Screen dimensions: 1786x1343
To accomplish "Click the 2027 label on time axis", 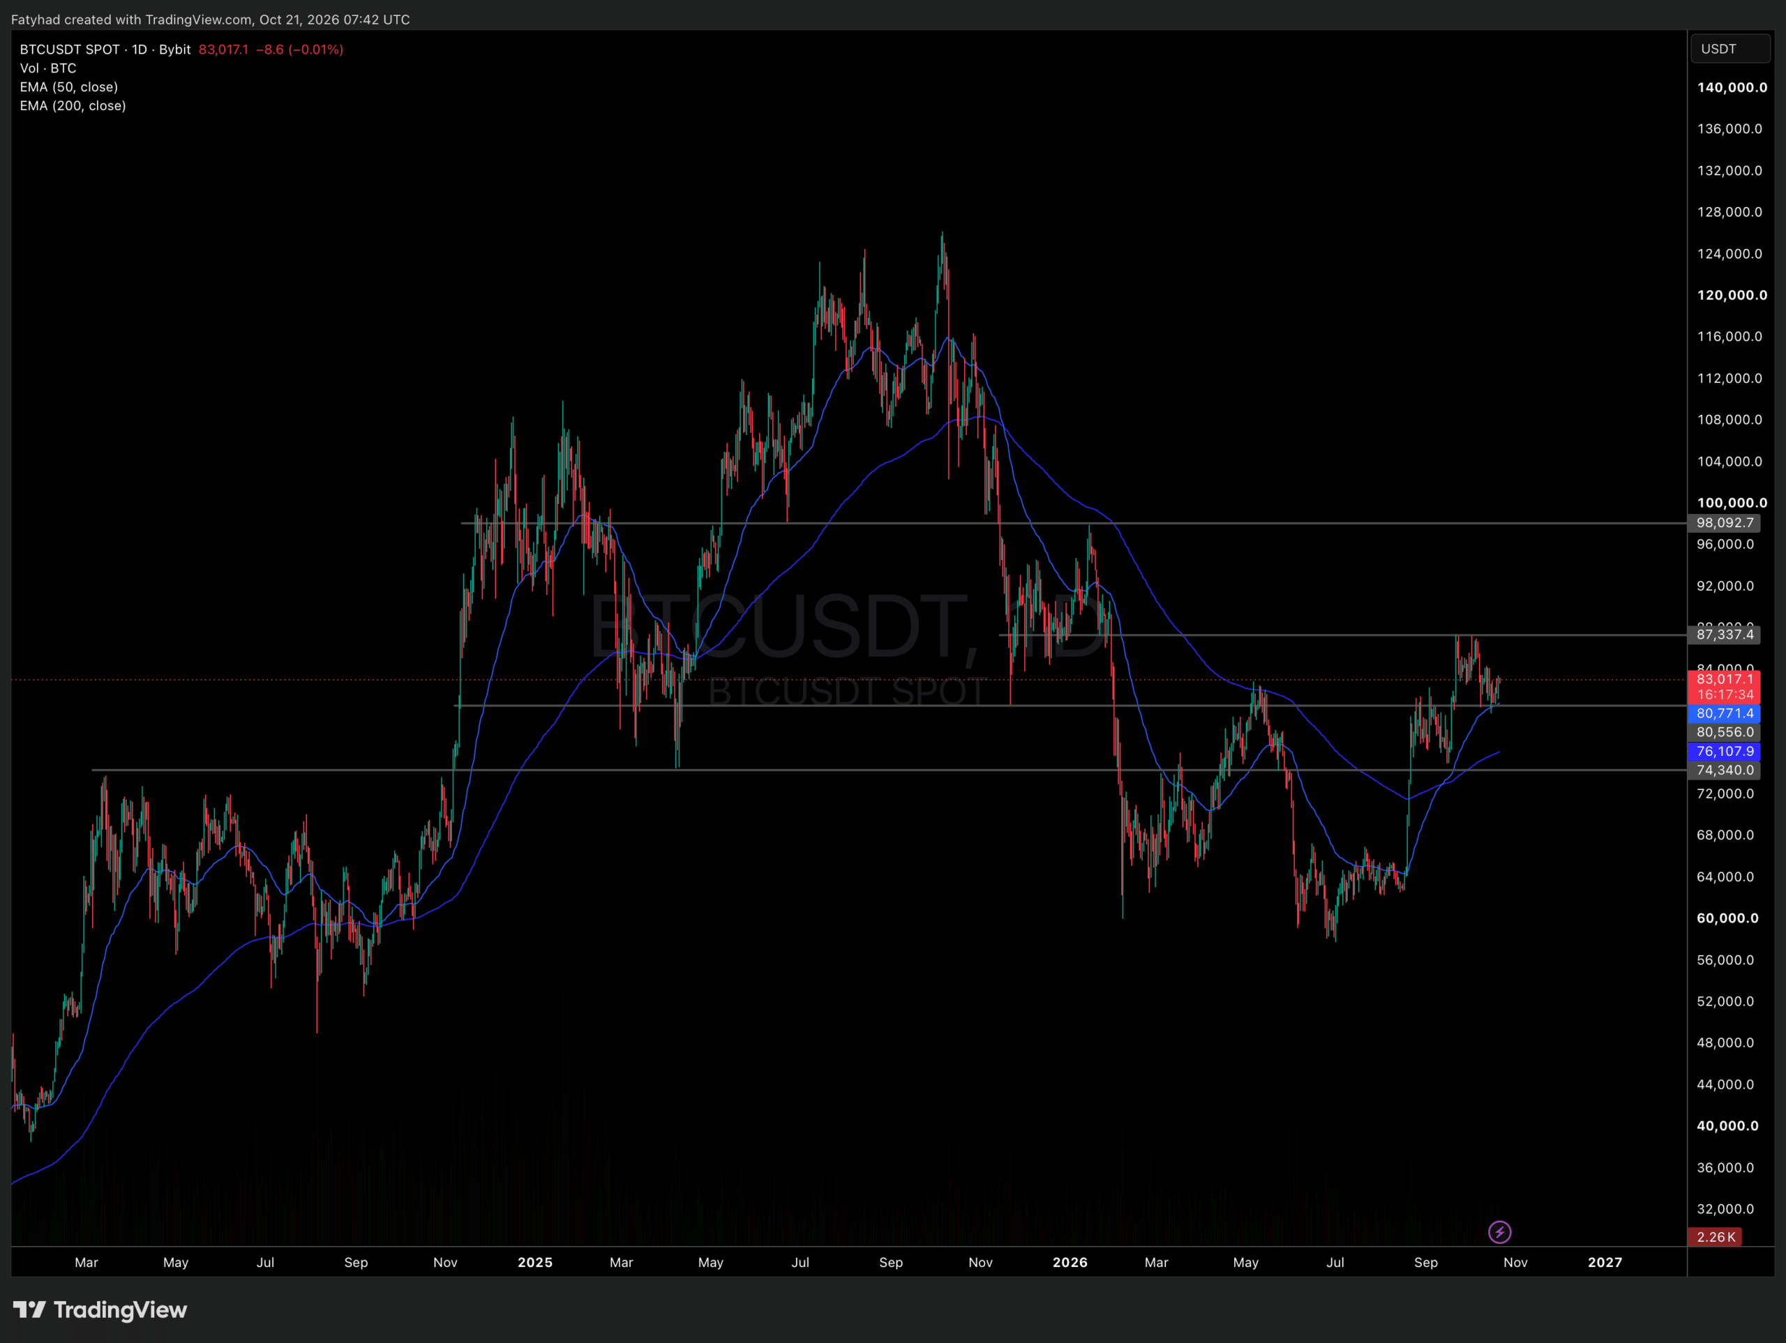I will click(x=1605, y=1262).
